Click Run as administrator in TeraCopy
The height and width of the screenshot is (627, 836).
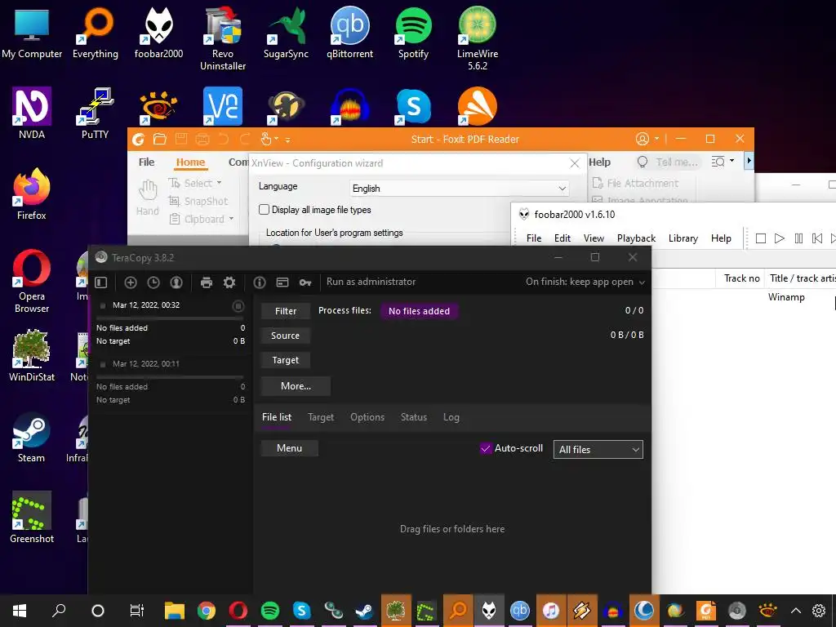pos(371,282)
